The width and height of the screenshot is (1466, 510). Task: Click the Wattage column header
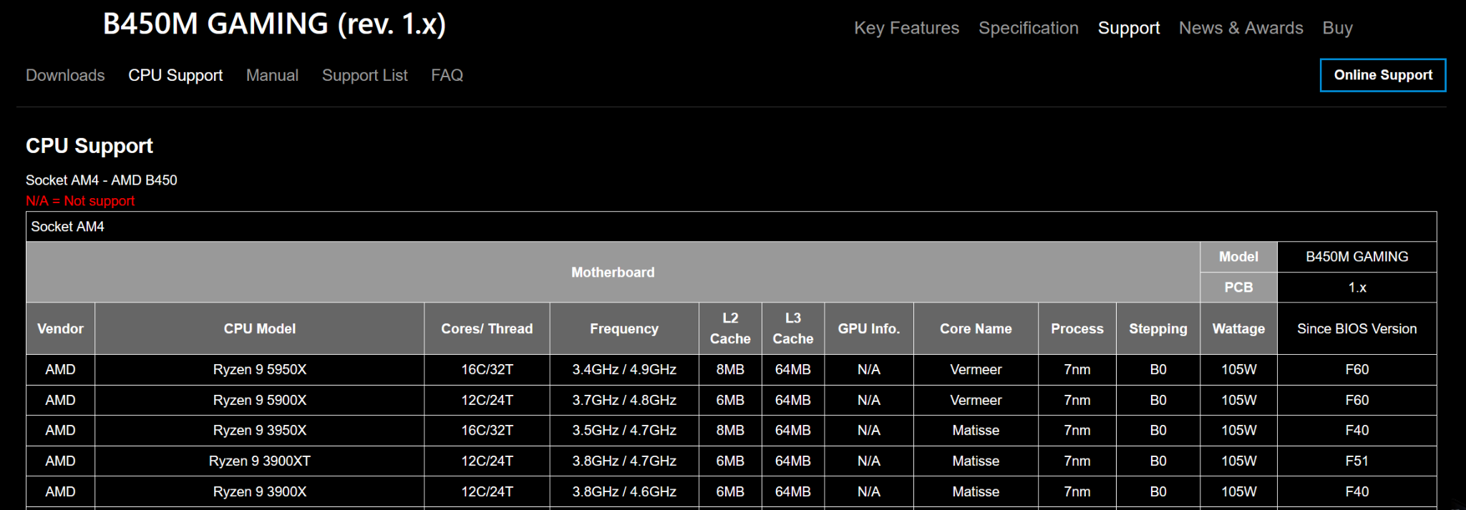click(x=1238, y=328)
